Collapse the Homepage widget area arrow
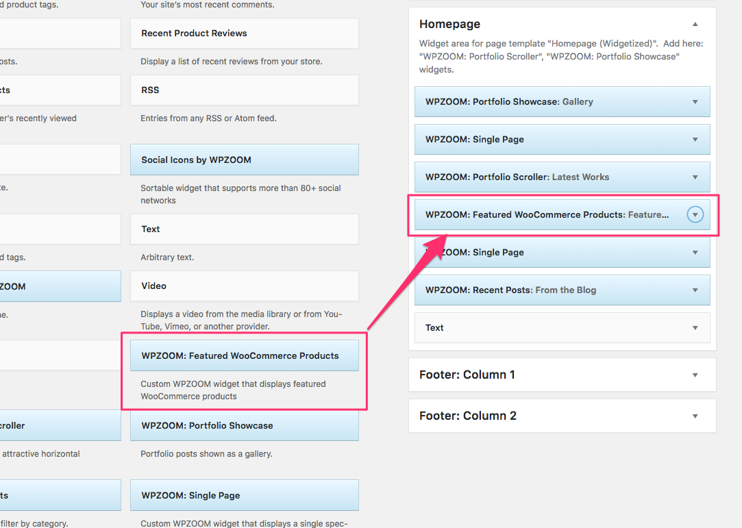Image resolution: width=742 pixels, height=528 pixels. (x=695, y=24)
